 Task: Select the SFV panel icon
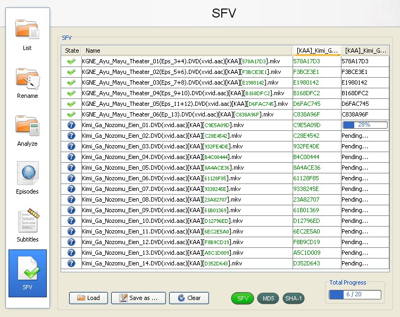pos(27,273)
